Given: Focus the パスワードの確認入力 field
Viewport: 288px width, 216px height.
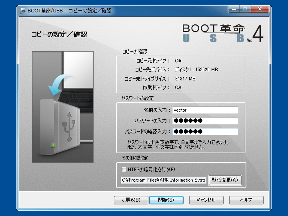Looking at the screenshot, I should (x=205, y=132).
